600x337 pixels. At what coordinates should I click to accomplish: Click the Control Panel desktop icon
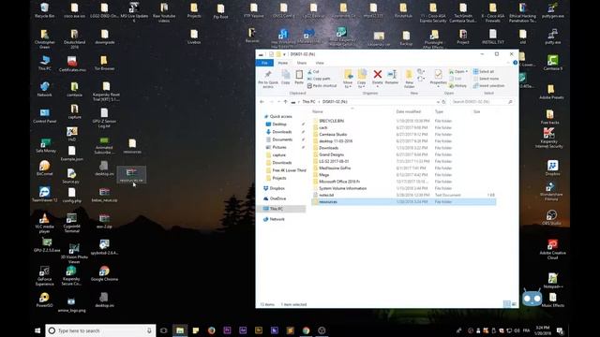pos(44,115)
